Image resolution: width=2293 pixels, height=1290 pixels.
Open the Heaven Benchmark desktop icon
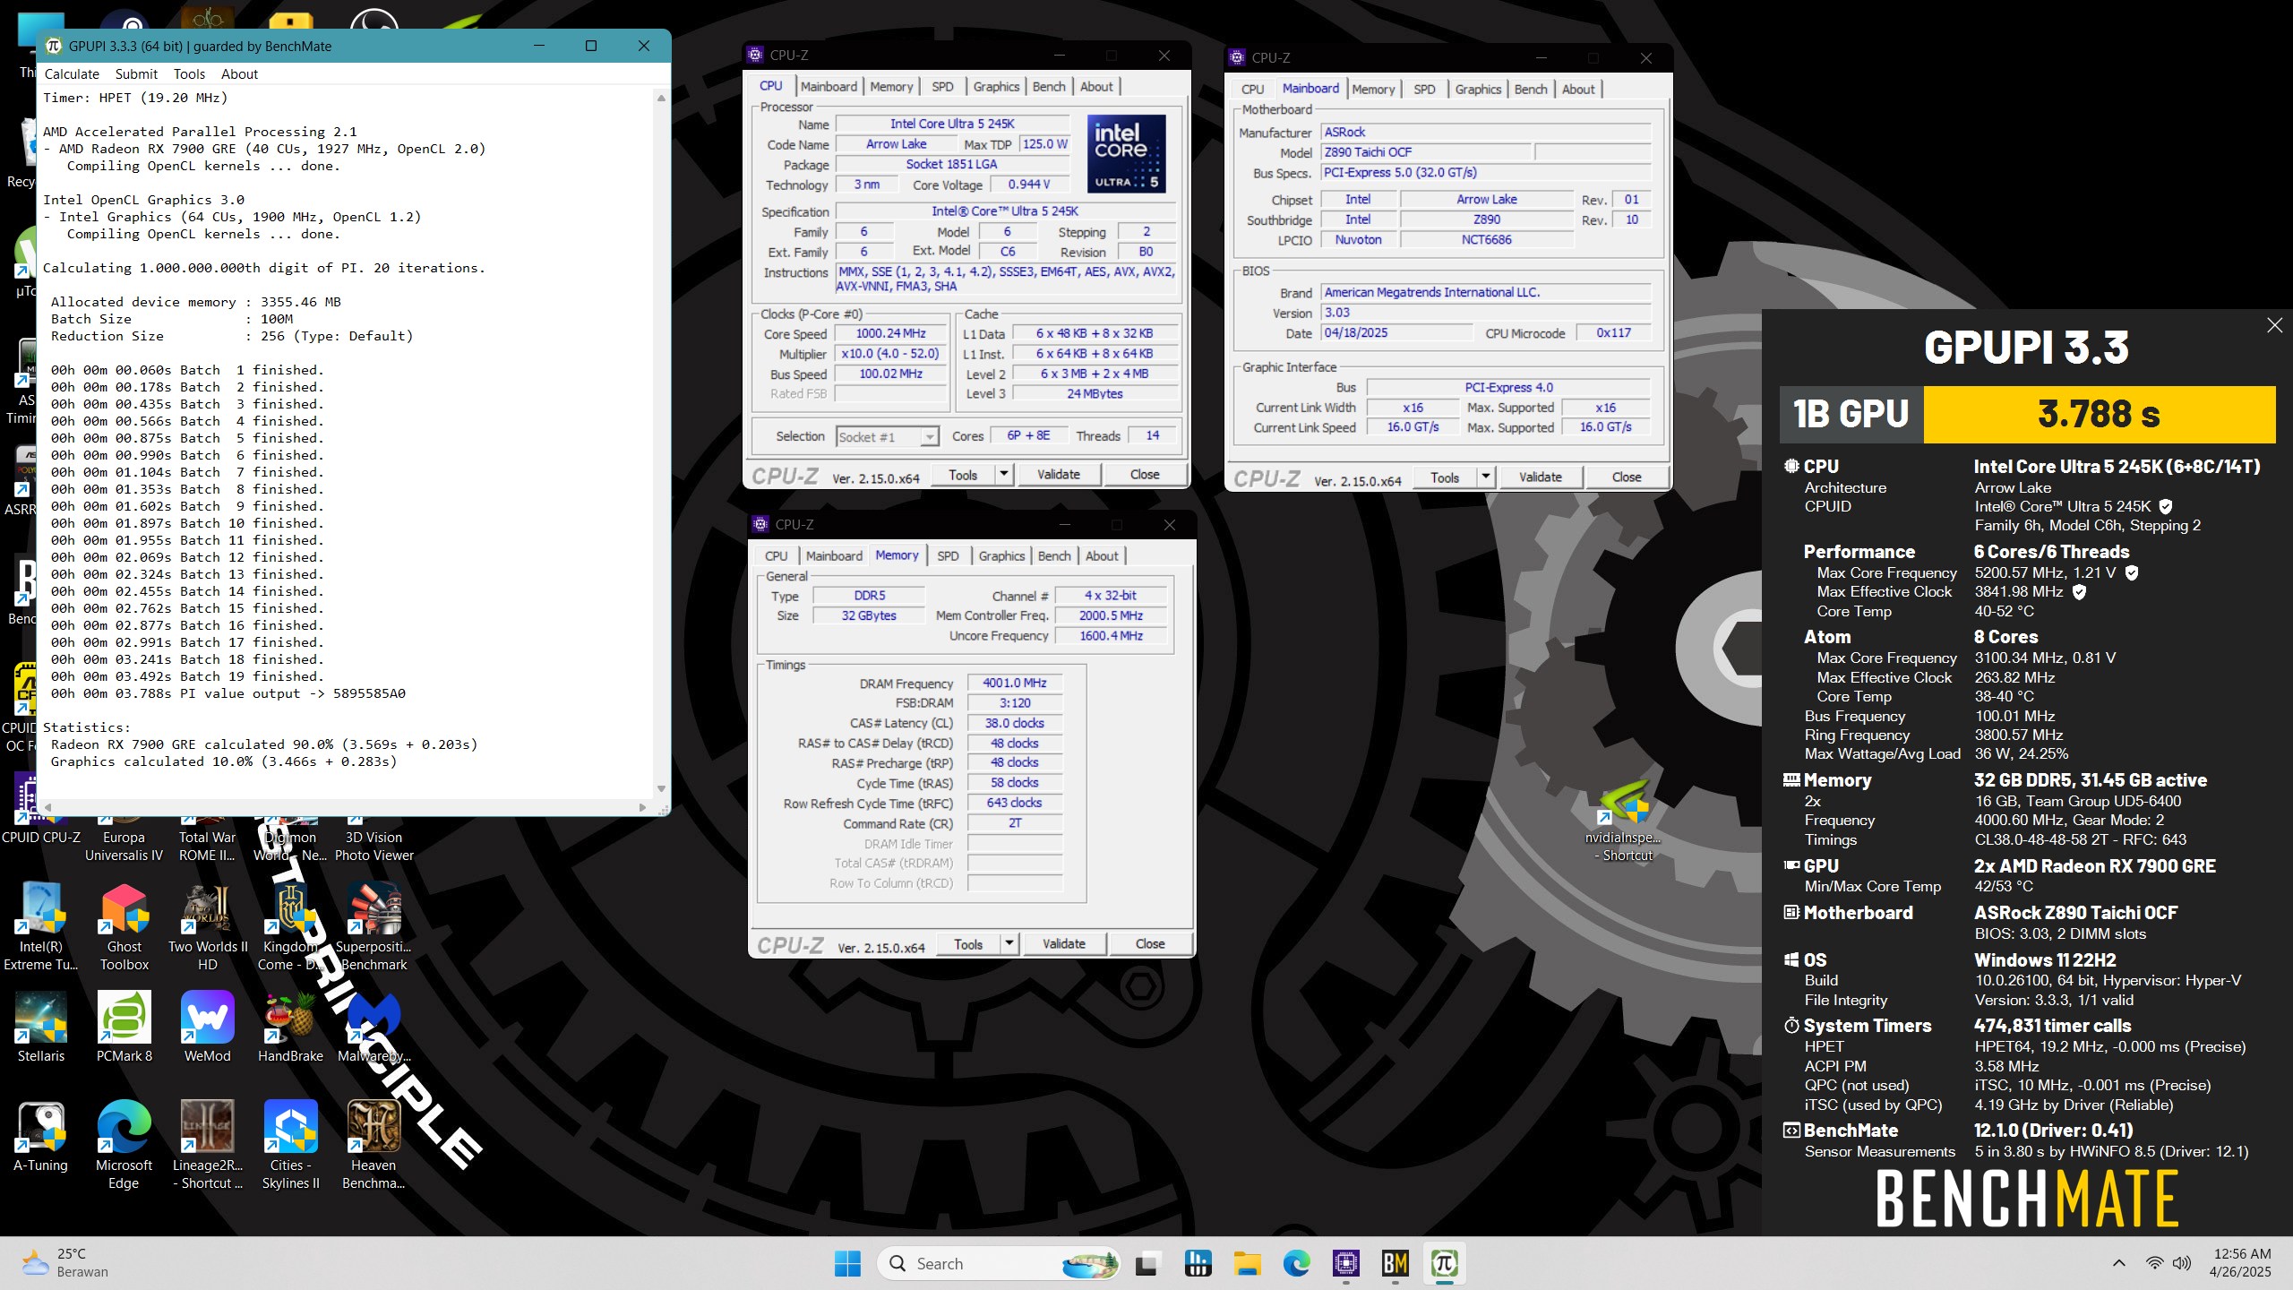[374, 1146]
